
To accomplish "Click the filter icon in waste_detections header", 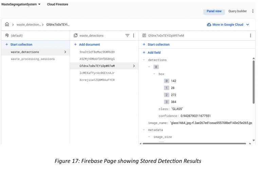I will 127,36.
